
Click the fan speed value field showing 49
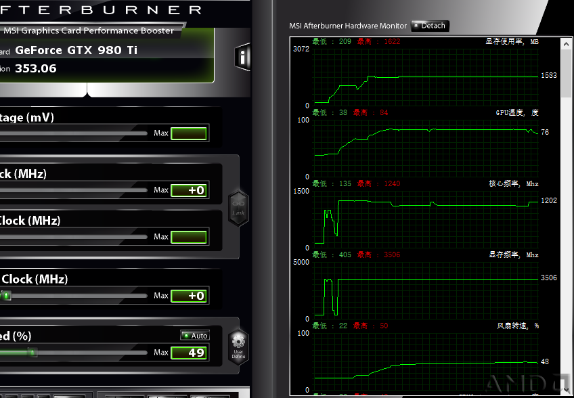click(x=190, y=353)
